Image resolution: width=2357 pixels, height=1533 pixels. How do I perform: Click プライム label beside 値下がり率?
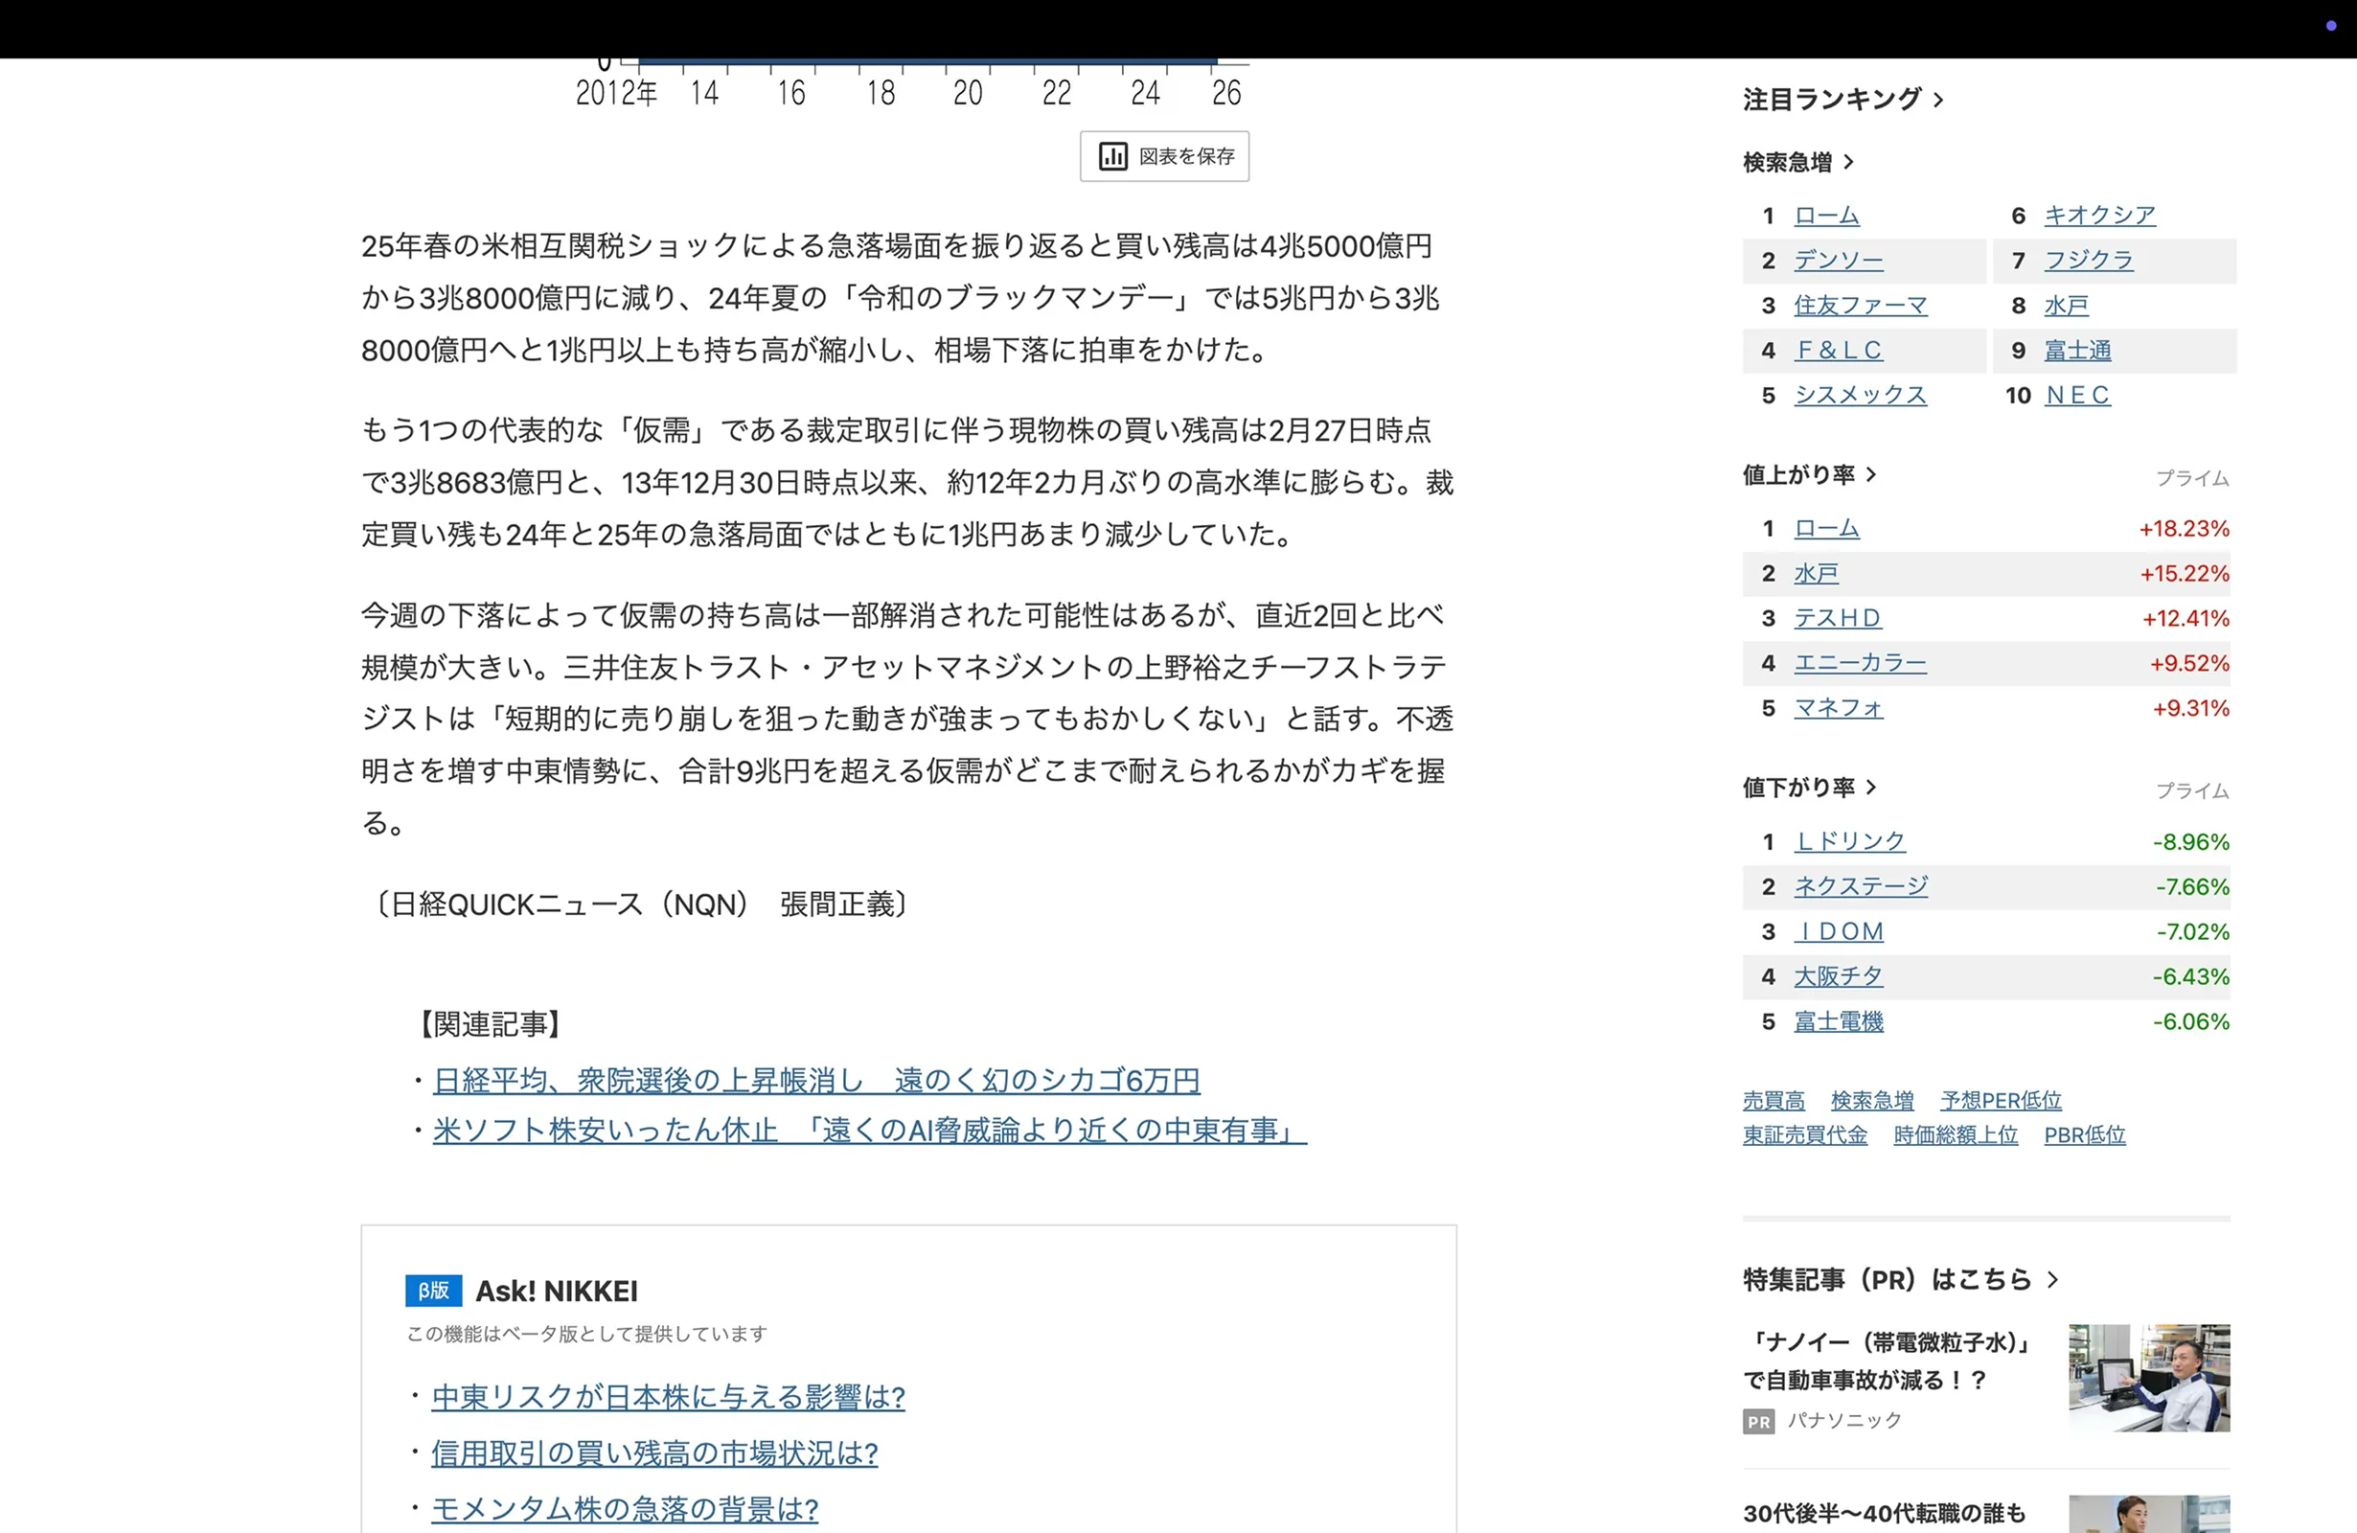[2192, 790]
